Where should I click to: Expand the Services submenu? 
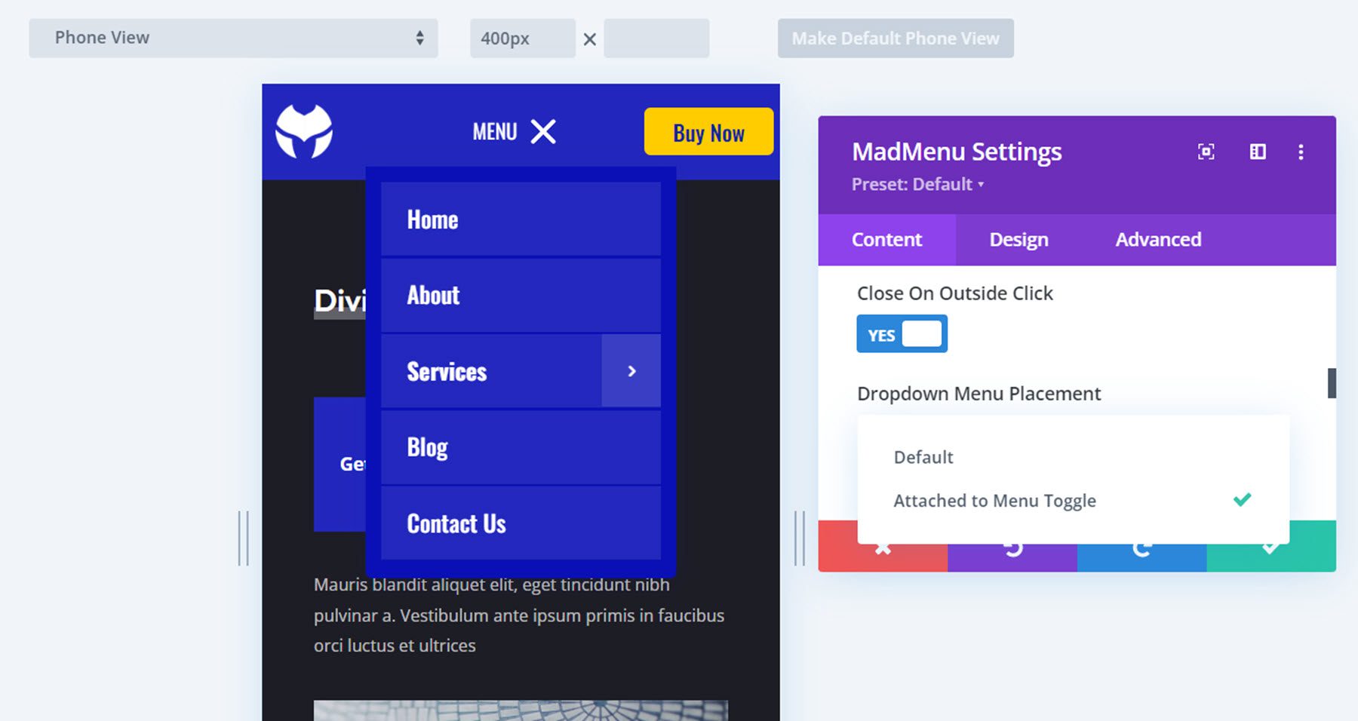pyautogui.click(x=631, y=370)
